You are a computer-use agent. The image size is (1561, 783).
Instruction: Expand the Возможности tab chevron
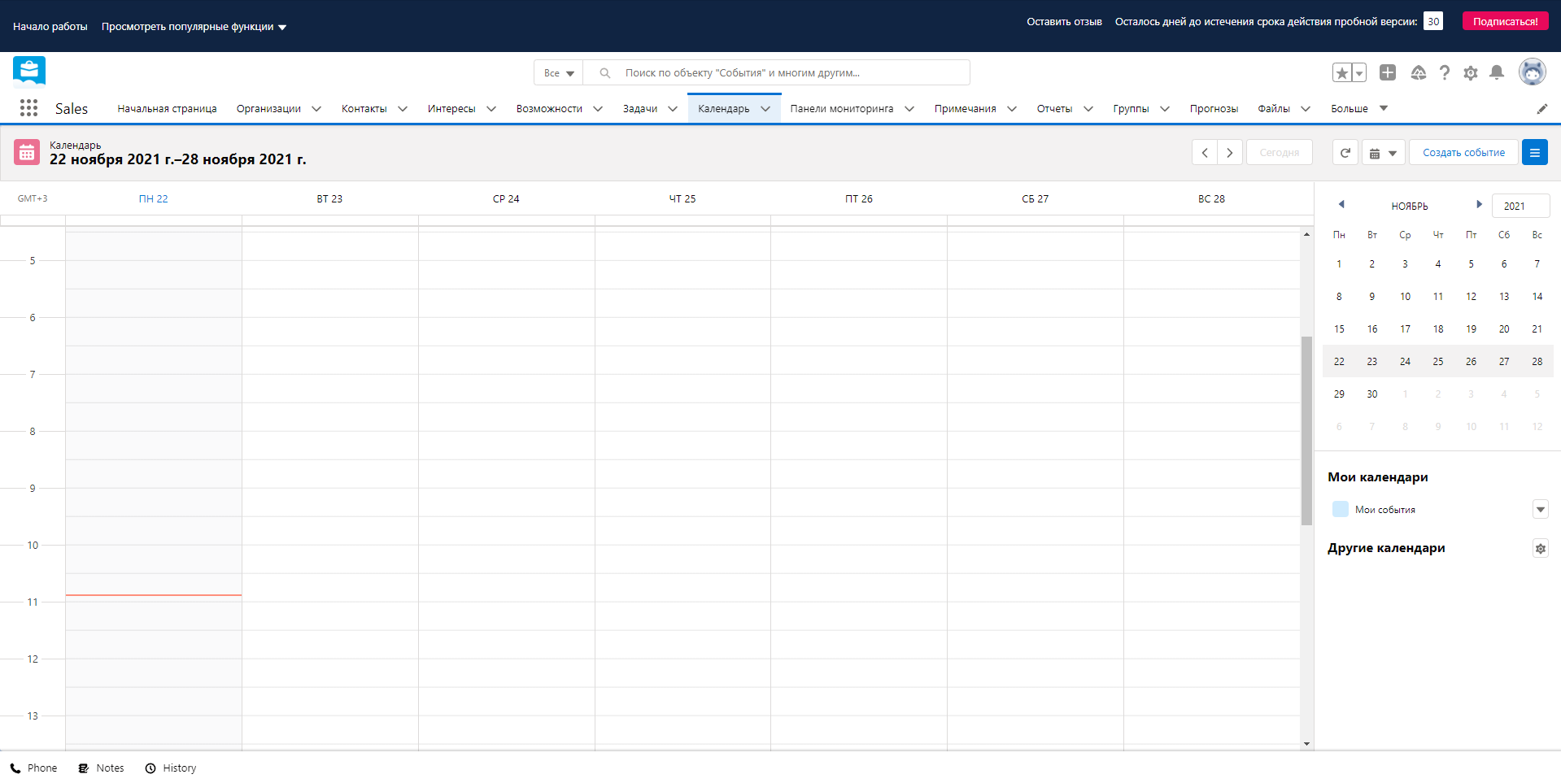[x=598, y=109]
